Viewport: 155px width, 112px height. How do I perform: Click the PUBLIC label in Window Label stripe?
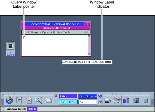[32, 109]
